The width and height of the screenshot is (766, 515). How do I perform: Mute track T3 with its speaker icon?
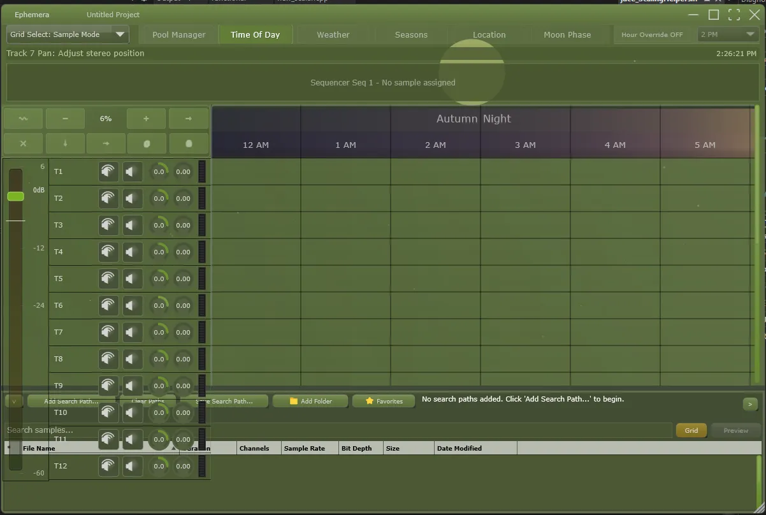point(132,225)
